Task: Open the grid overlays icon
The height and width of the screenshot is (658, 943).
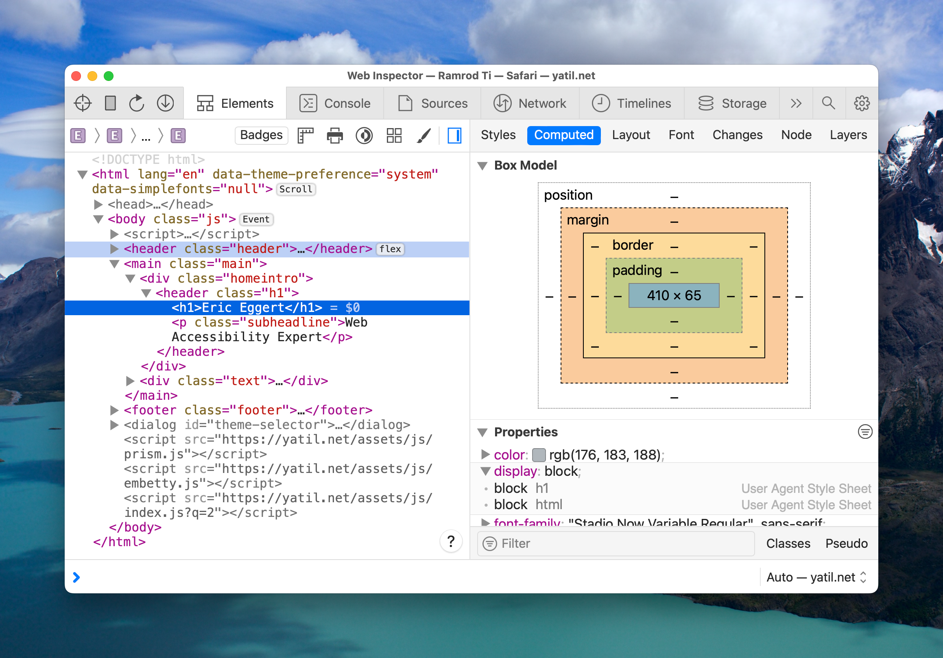Action: click(393, 135)
